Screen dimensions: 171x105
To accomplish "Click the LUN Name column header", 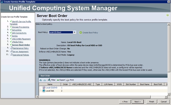I will (x=108, y=84).
